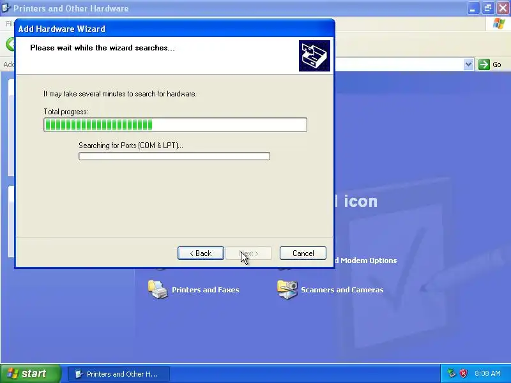The width and height of the screenshot is (511, 383).
Task: Click 'It may take several minutes' text
Action: point(120,94)
